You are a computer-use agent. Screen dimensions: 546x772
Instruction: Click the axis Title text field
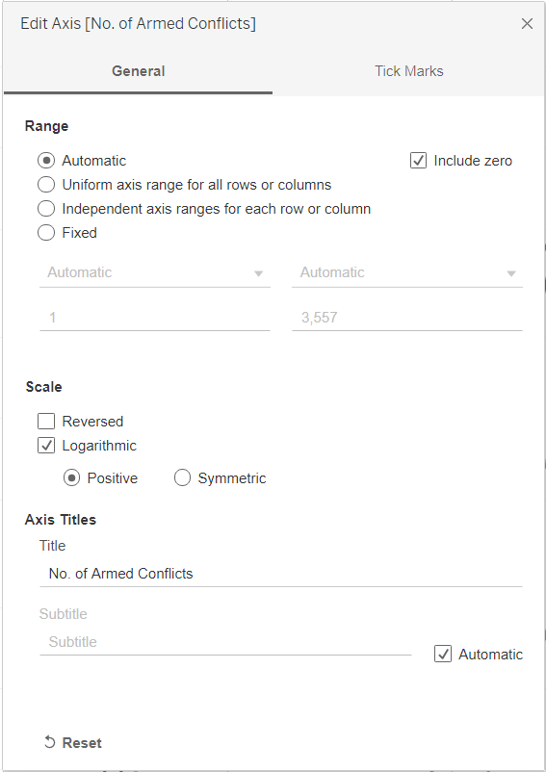pyautogui.click(x=280, y=574)
